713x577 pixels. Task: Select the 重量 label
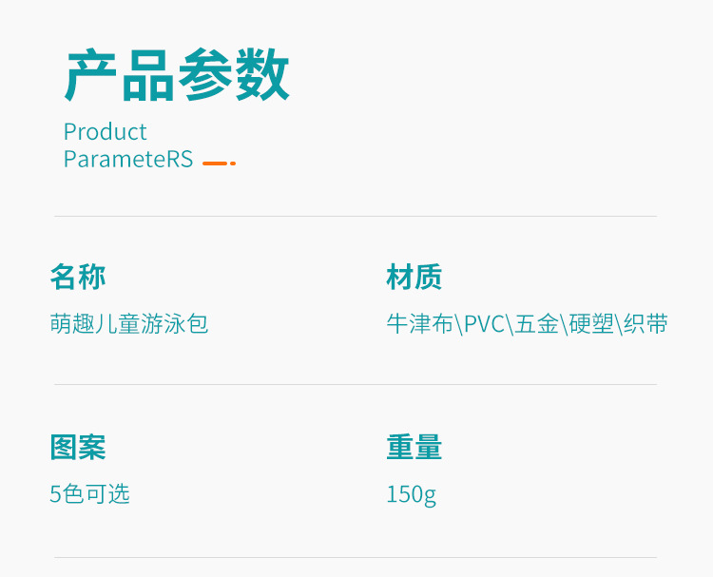coord(414,447)
